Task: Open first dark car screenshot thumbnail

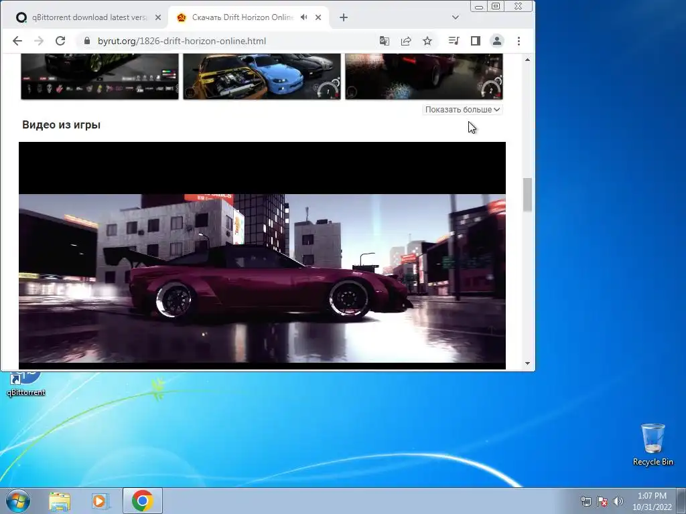Action: pos(100,76)
